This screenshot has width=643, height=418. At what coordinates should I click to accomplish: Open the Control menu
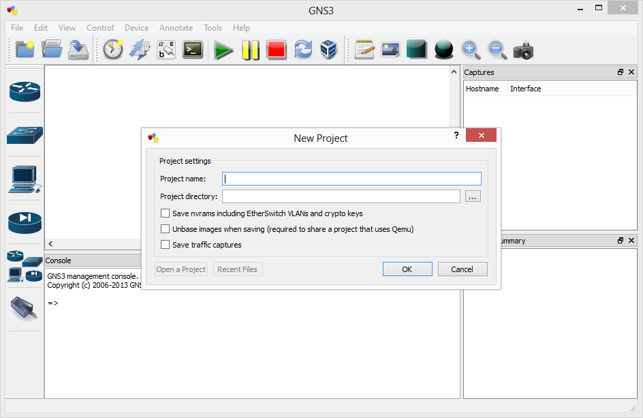pyautogui.click(x=100, y=27)
